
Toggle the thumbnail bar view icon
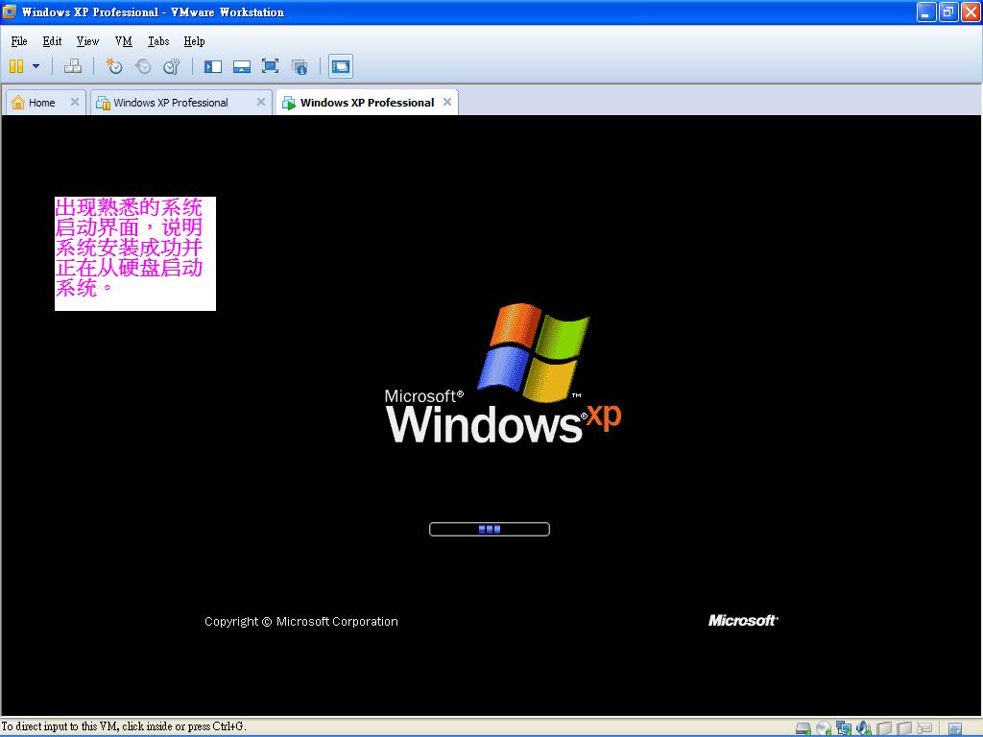pos(241,66)
